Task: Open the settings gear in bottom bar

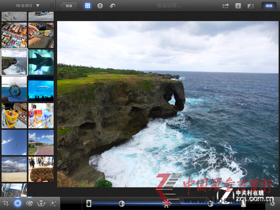Action: 272,203
